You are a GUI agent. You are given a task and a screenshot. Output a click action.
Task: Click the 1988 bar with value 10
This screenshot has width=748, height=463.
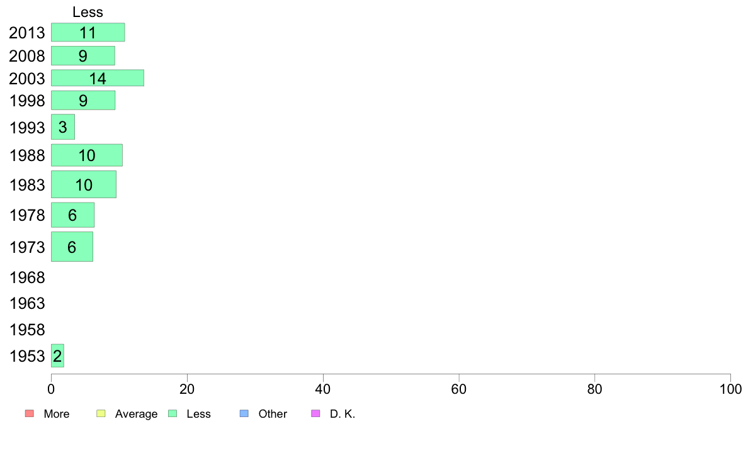[x=86, y=155]
